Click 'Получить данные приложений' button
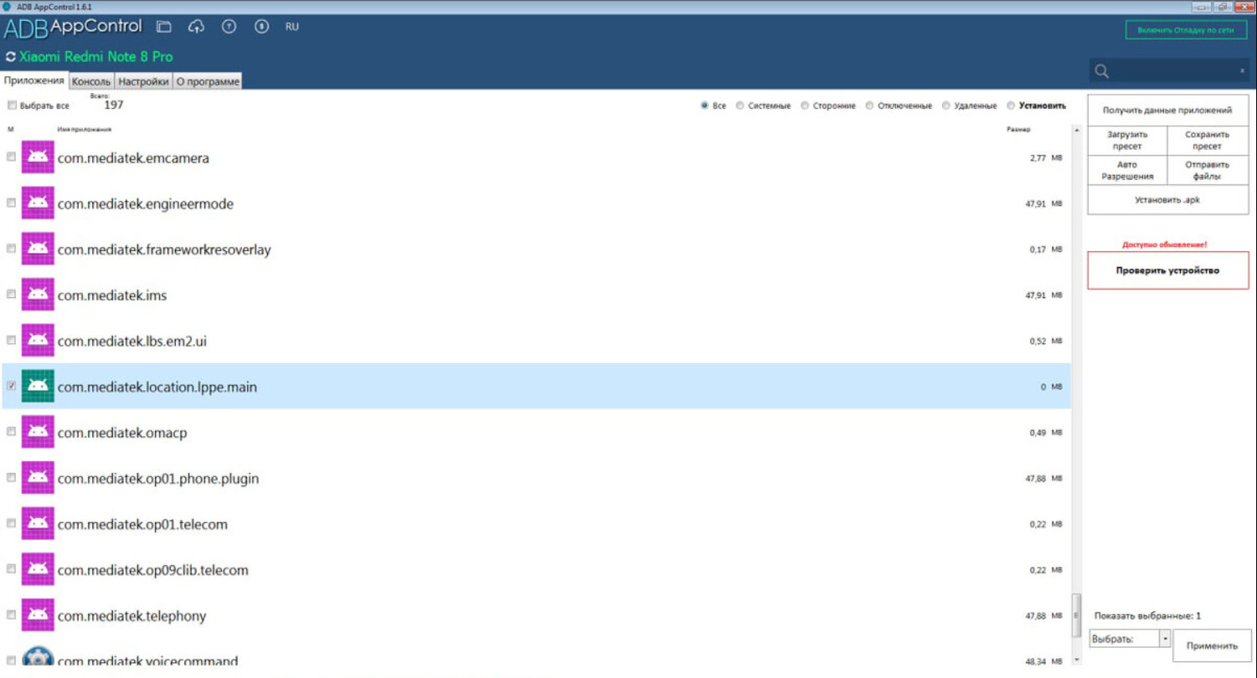 (x=1167, y=110)
